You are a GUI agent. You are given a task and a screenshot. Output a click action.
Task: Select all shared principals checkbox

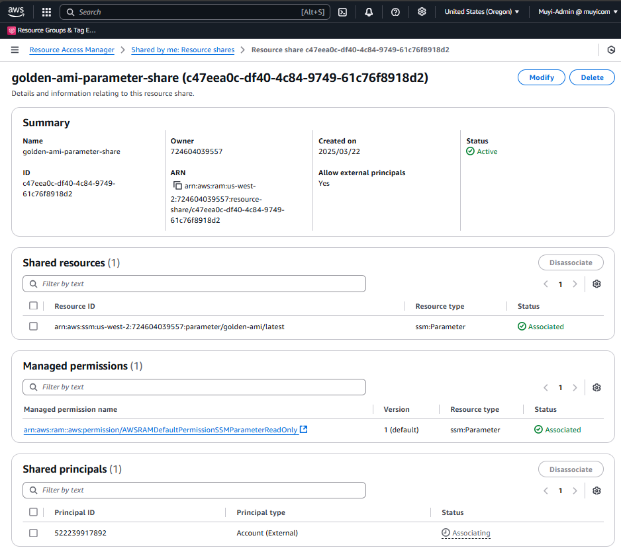coord(33,512)
